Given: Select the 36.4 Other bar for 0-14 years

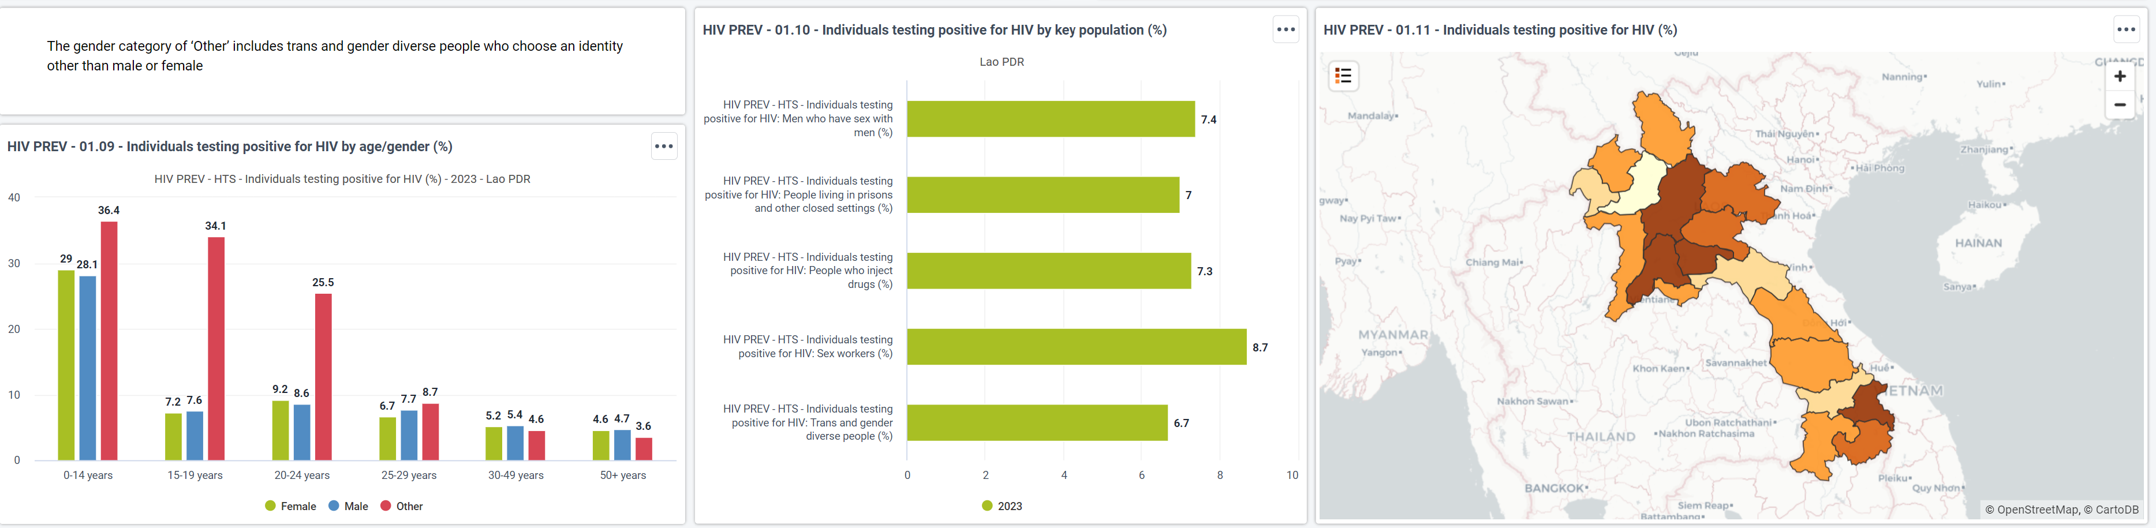Looking at the screenshot, I should (109, 340).
